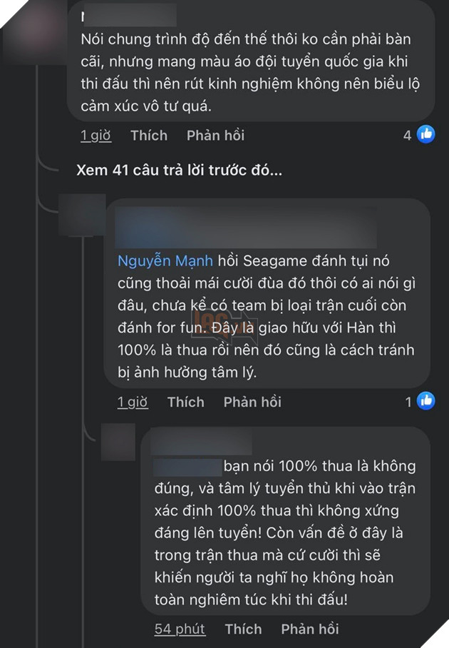Click Phản hồi on the last comment
Image resolution: width=449 pixels, height=648 pixels.
click(310, 629)
